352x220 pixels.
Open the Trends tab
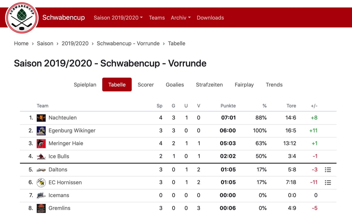(x=274, y=85)
